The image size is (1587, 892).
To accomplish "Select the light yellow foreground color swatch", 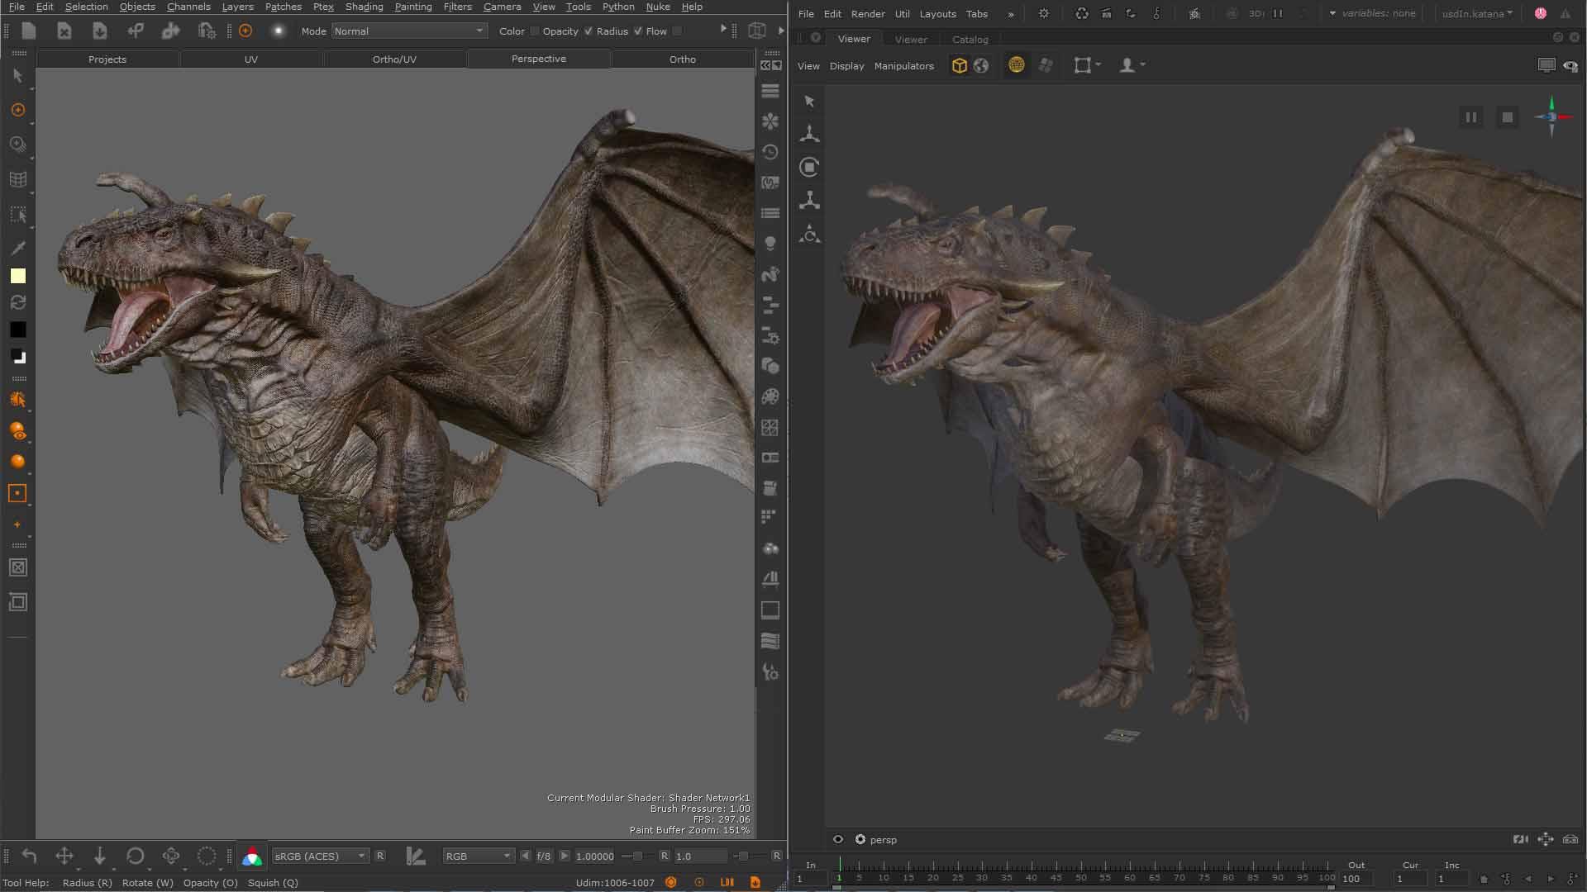I will [x=18, y=277].
